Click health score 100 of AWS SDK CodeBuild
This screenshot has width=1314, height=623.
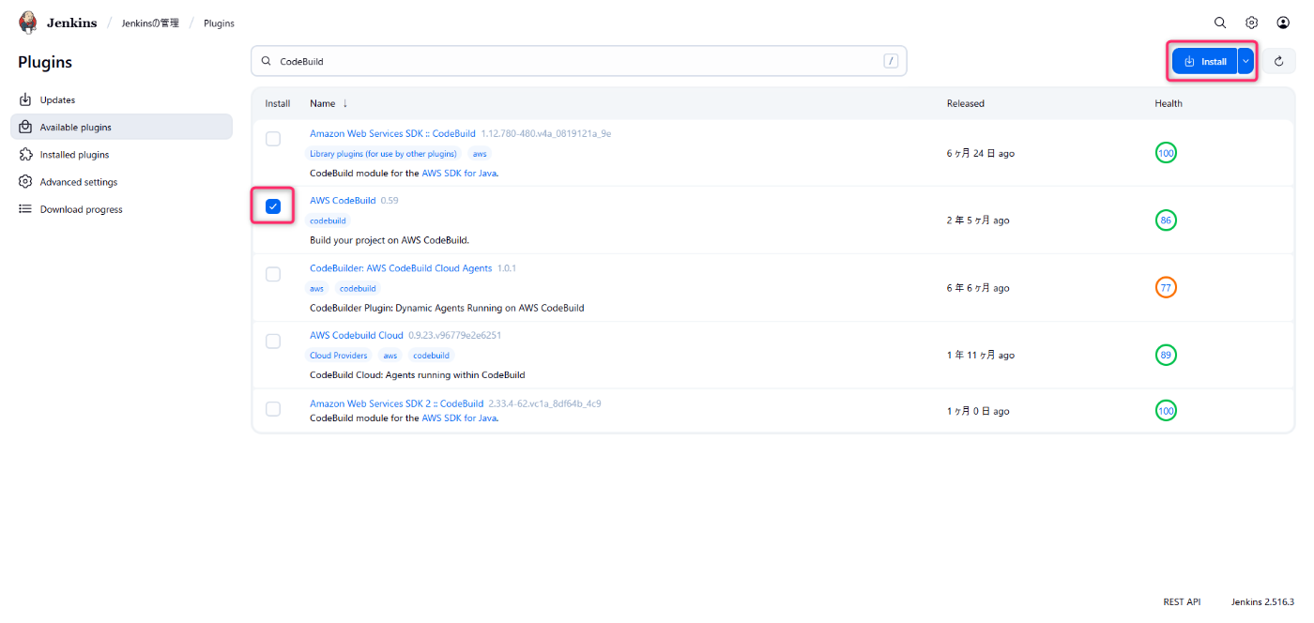(x=1166, y=153)
